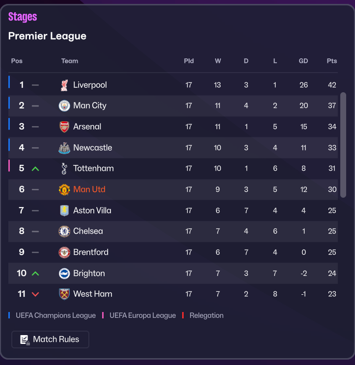Click the Tottenham cockerel badge icon

(64, 168)
